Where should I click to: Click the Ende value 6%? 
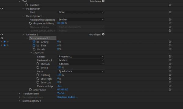tap(59, 45)
